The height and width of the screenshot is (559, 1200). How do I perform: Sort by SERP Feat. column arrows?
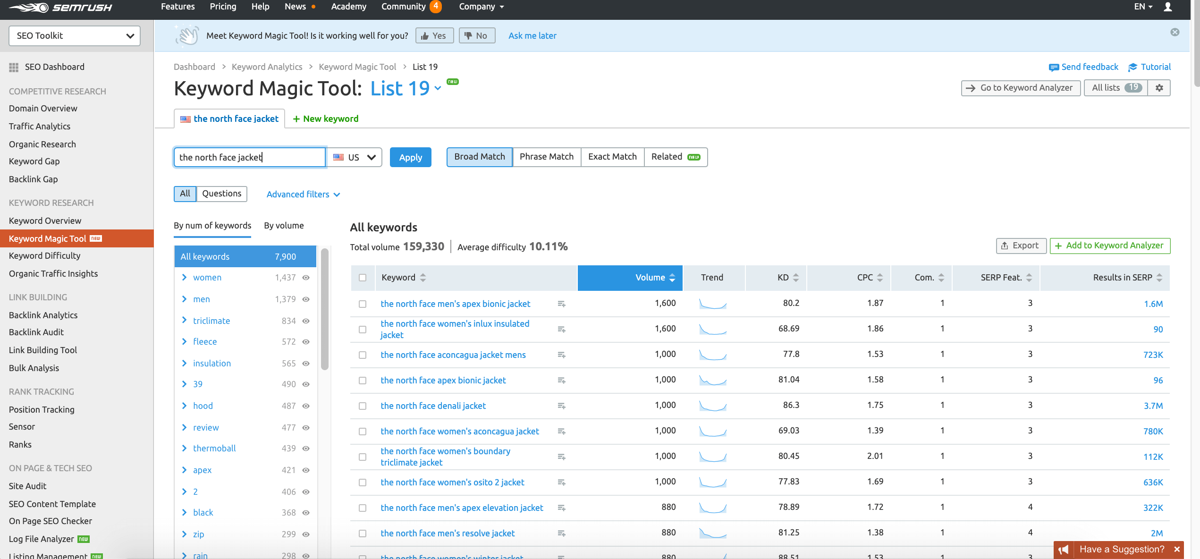(x=1029, y=278)
